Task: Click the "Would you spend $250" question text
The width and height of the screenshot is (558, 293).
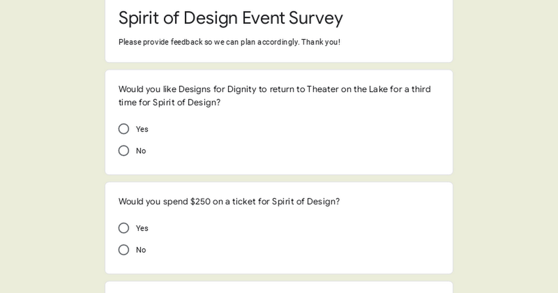Action: pyautogui.click(x=229, y=202)
